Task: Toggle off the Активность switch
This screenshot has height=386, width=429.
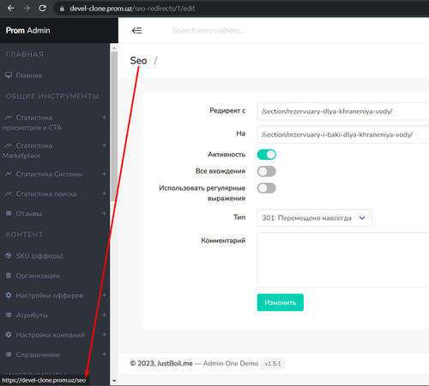Action: (x=267, y=155)
